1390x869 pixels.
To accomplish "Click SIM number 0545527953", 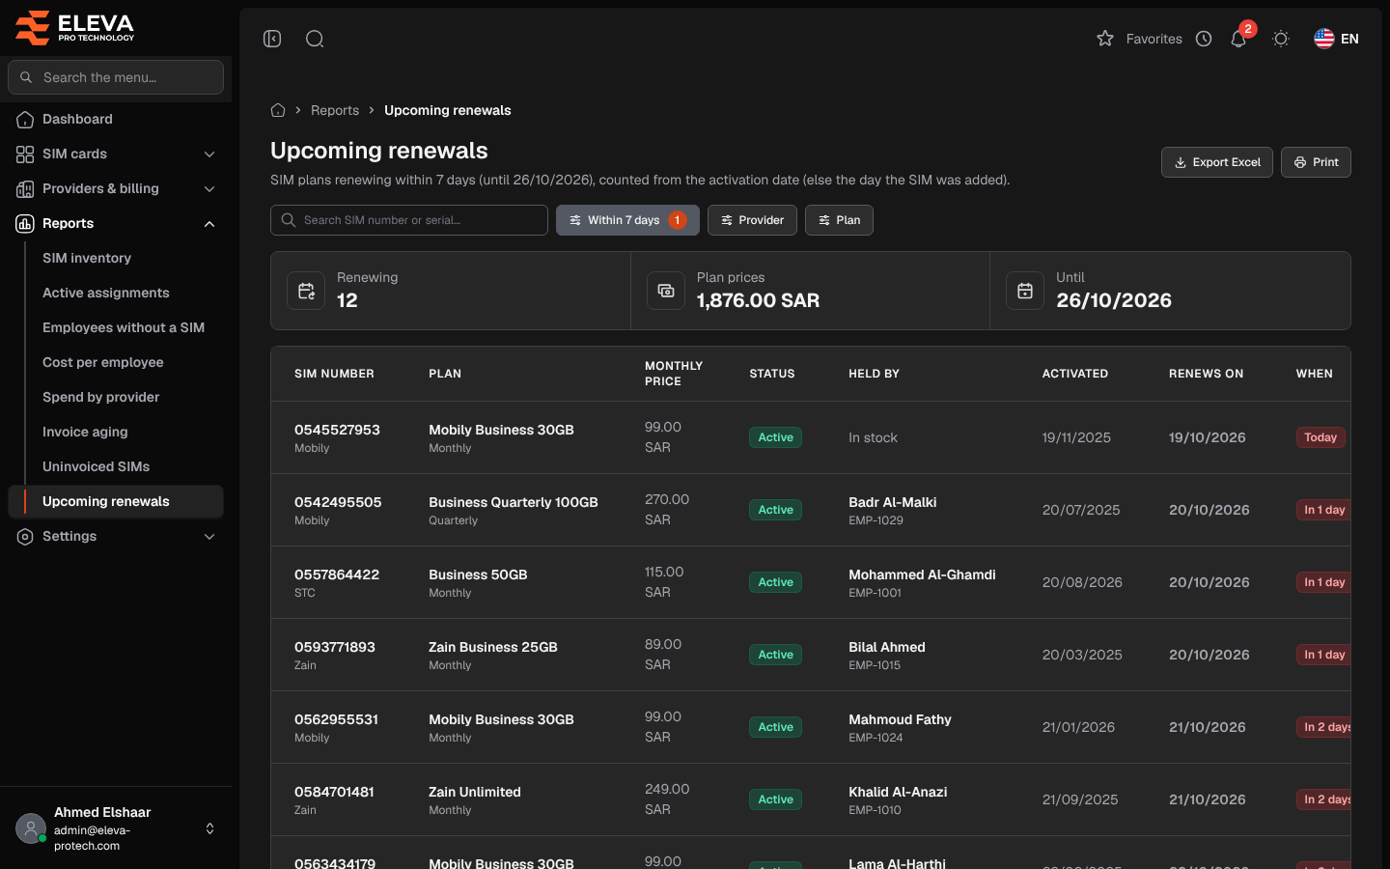I will (x=337, y=430).
